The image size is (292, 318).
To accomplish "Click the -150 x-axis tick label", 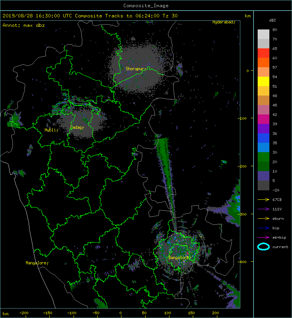I will (x=48, y=313).
